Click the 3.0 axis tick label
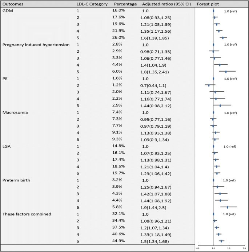 tap(244, 248)
